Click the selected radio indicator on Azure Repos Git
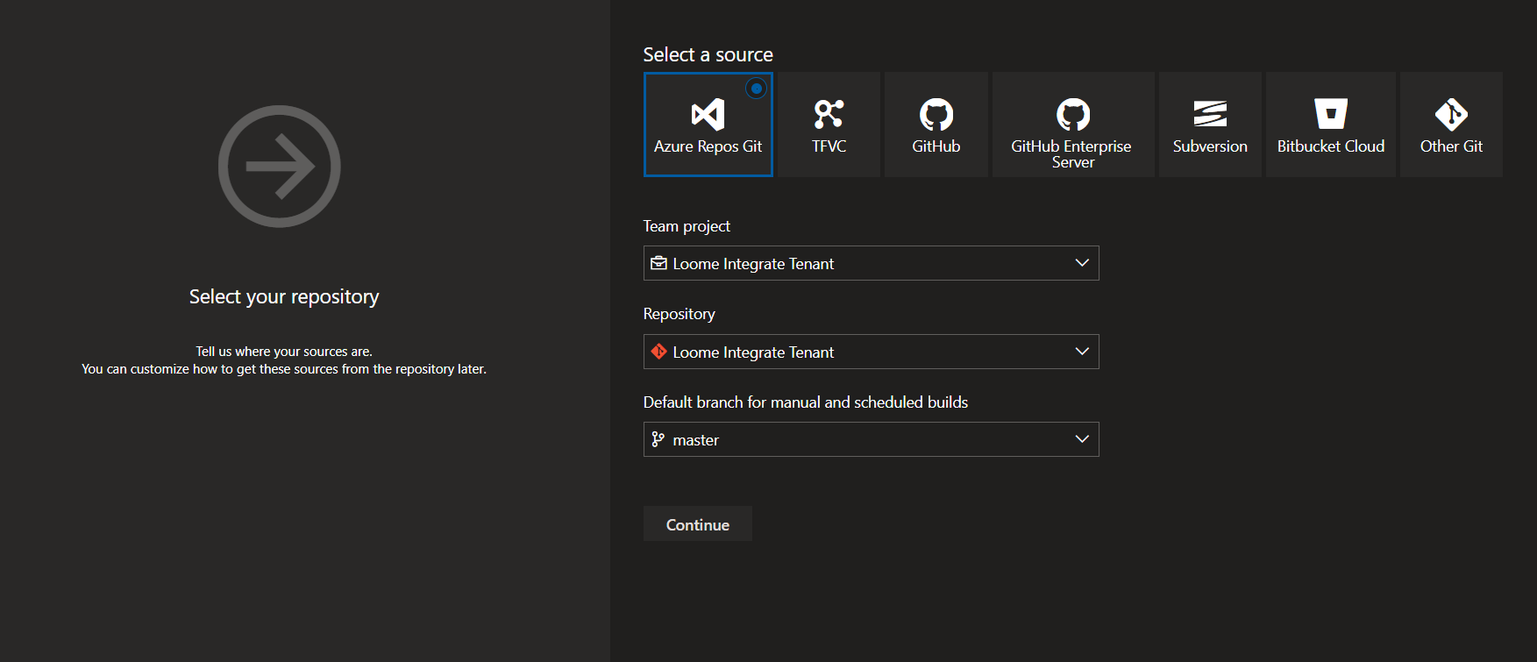The height and width of the screenshot is (662, 1537). click(x=757, y=89)
